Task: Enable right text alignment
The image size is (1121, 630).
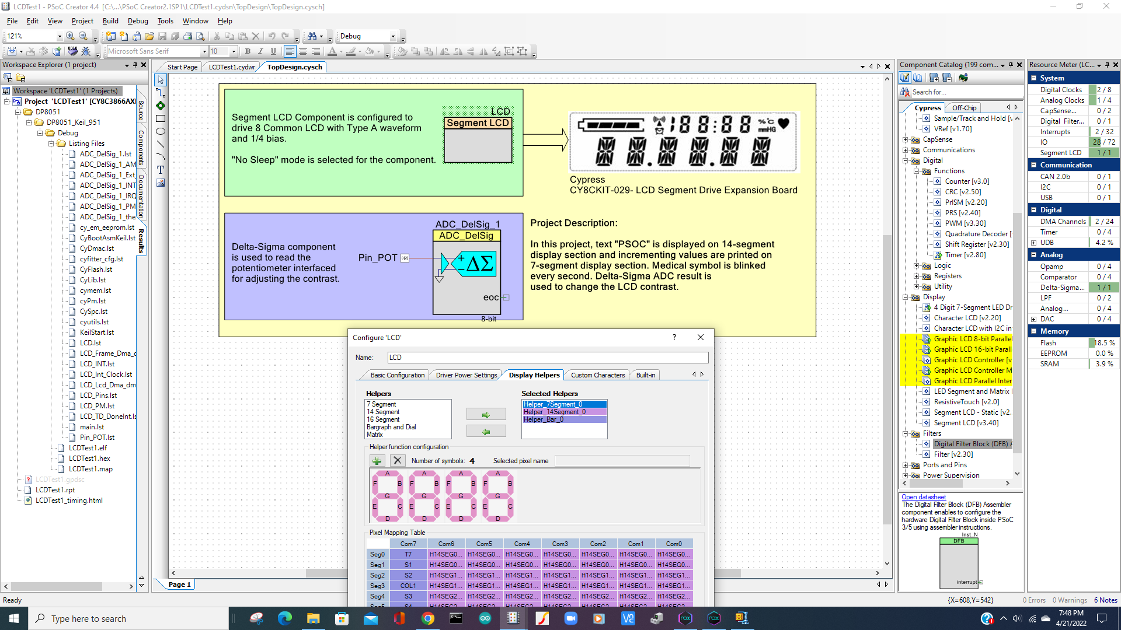Action: [316, 51]
